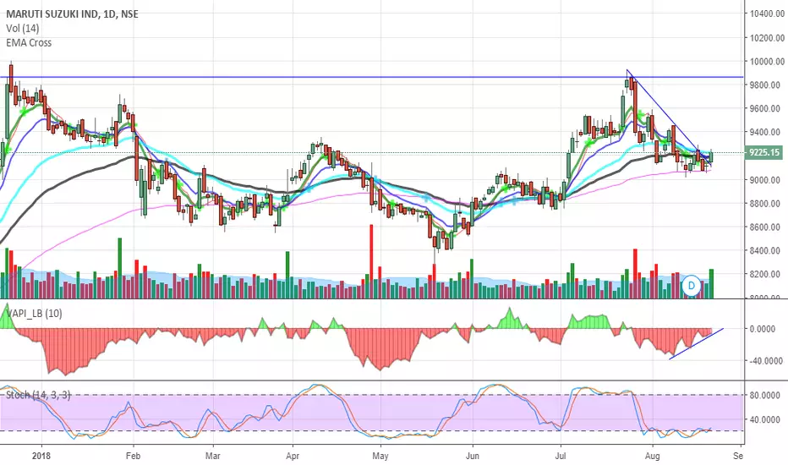Click the 10000.00 price axis label
Screen dimensions: 788x465
pos(767,62)
